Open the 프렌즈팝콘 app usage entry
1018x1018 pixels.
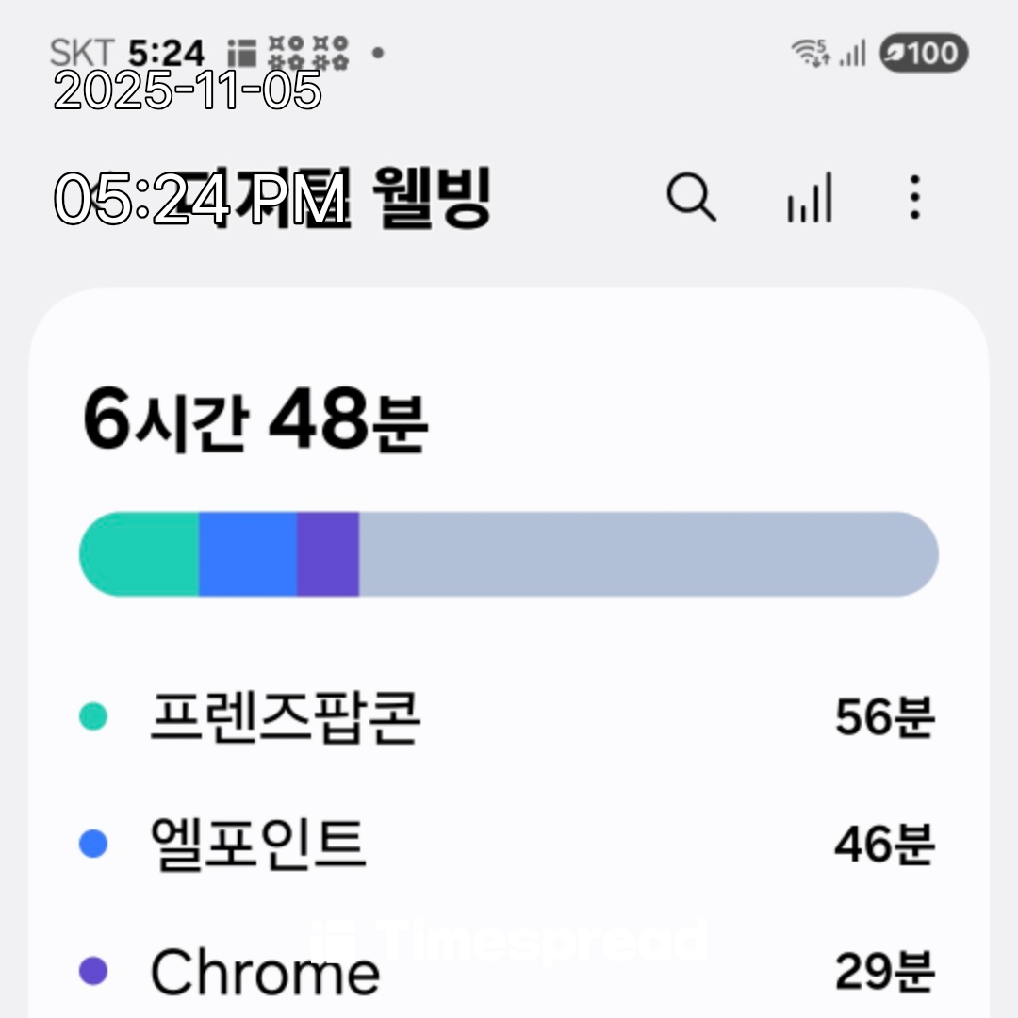point(285,718)
